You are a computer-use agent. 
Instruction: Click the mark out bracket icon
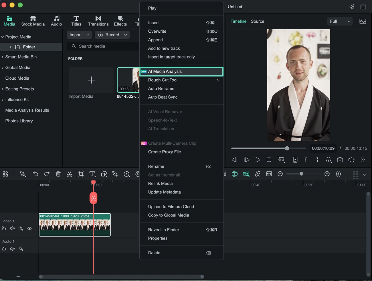(317, 160)
